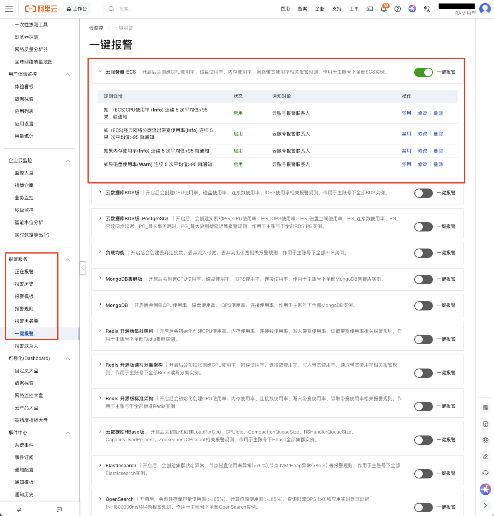Screen dimensions: 494x516
Task: Disable one-click alarm for 云服务器 ECS
Action: click(x=423, y=72)
